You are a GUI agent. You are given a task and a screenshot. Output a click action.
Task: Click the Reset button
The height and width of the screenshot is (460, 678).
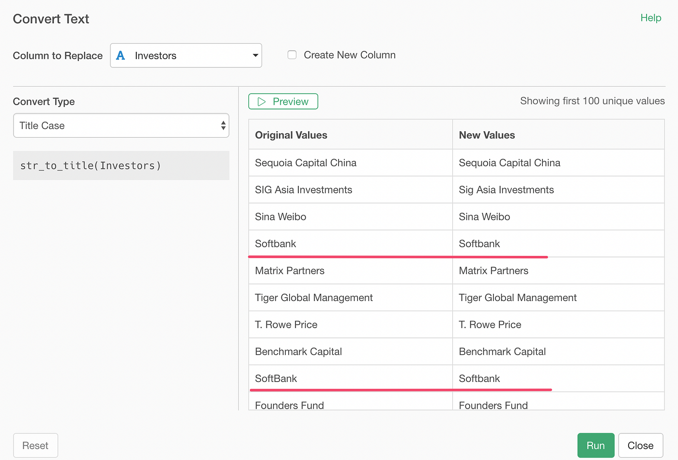click(x=35, y=445)
